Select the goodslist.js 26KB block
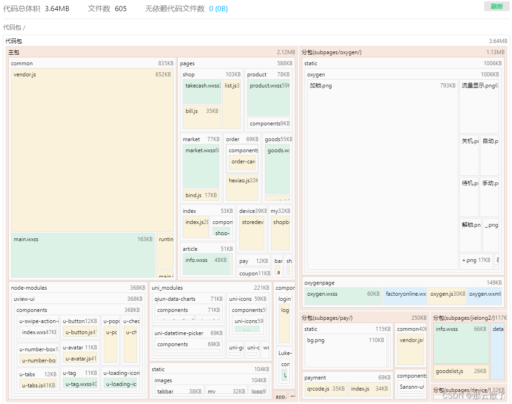512x404 pixels. pyautogui.click(x=461, y=372)
